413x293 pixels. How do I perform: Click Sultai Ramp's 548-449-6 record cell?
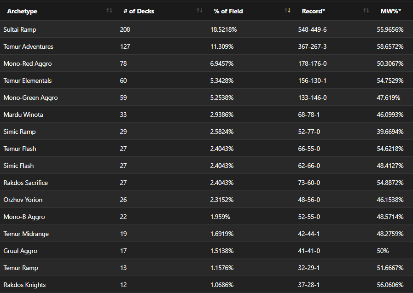coord(312,29)
